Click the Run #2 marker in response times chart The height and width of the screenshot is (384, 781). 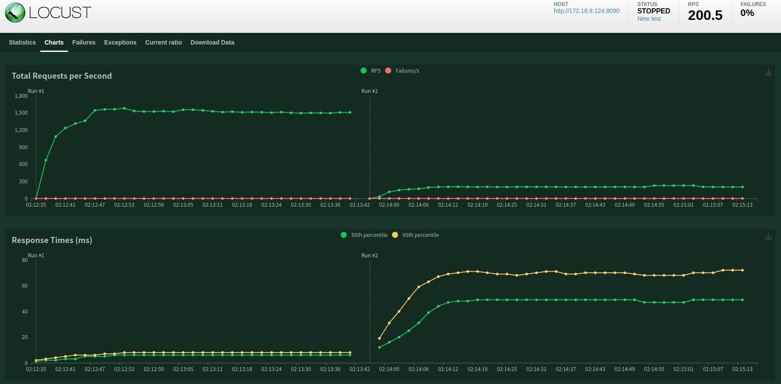(x=370, y=256)
